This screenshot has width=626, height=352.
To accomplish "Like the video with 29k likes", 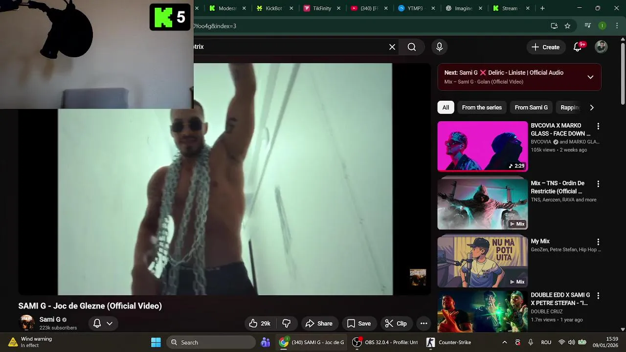I will pyautogui.click(x=260, y=323).
